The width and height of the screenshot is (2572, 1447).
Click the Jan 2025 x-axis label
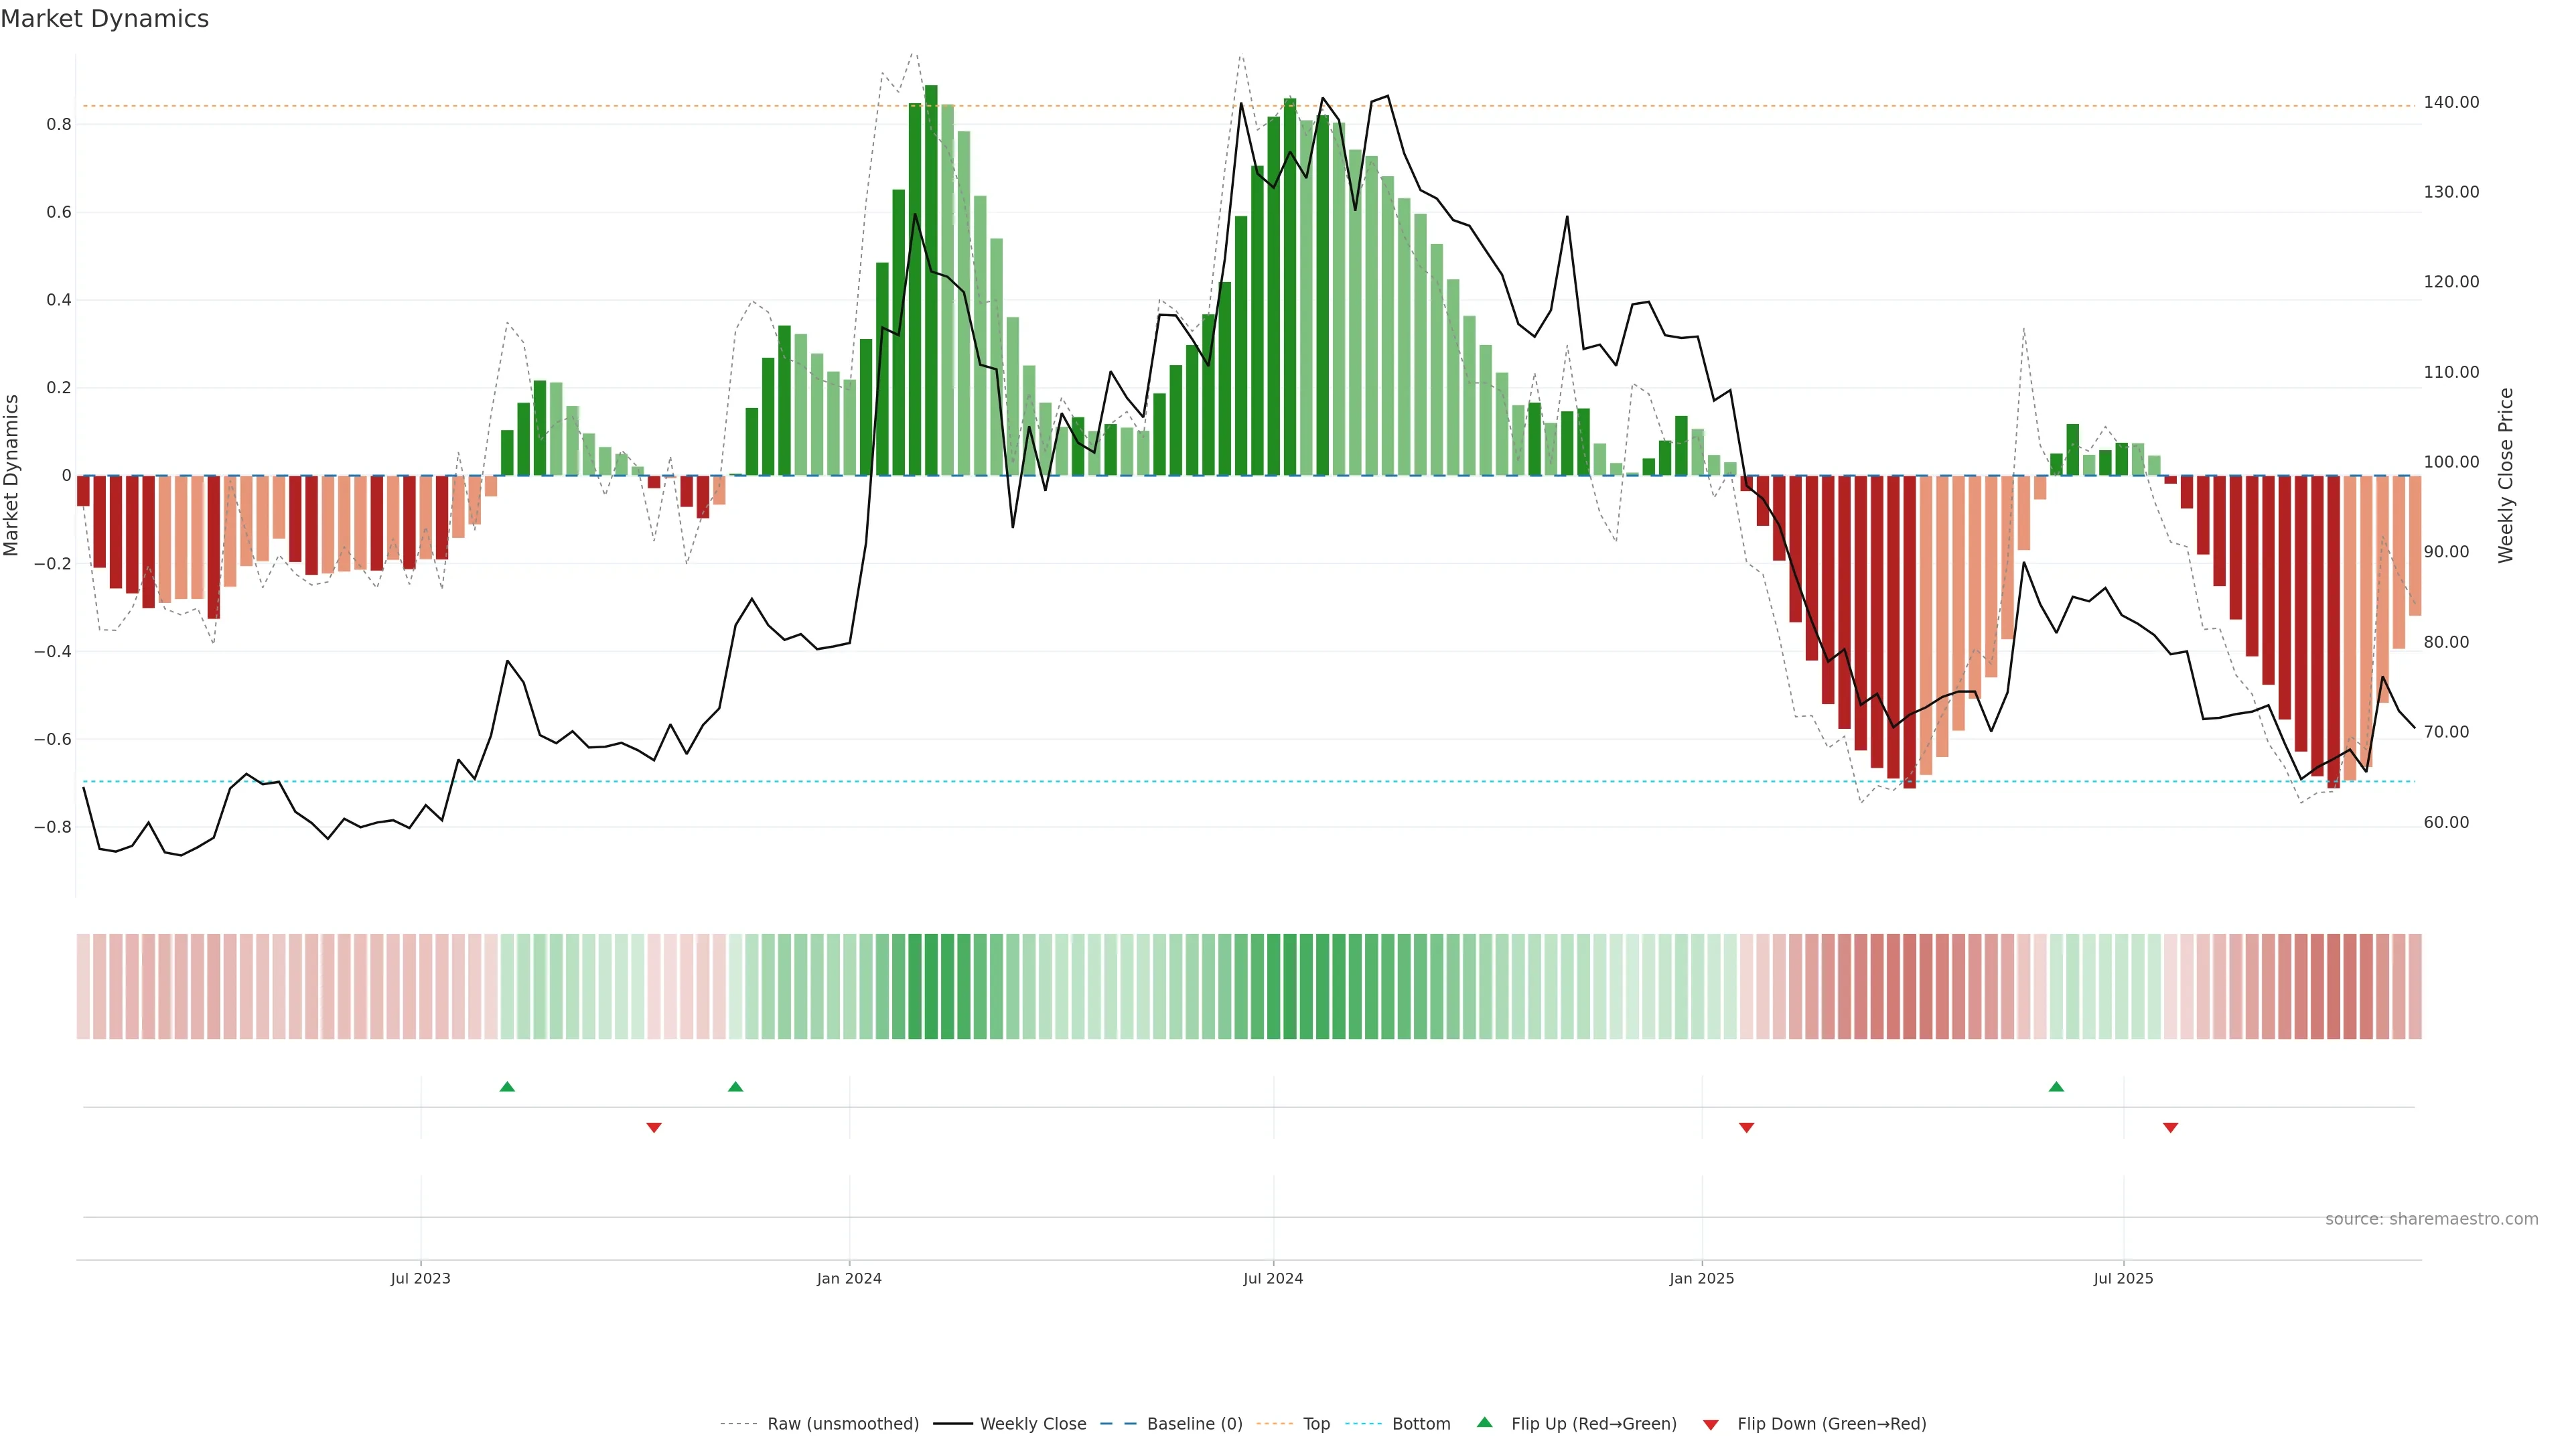coord(1701,1278)
